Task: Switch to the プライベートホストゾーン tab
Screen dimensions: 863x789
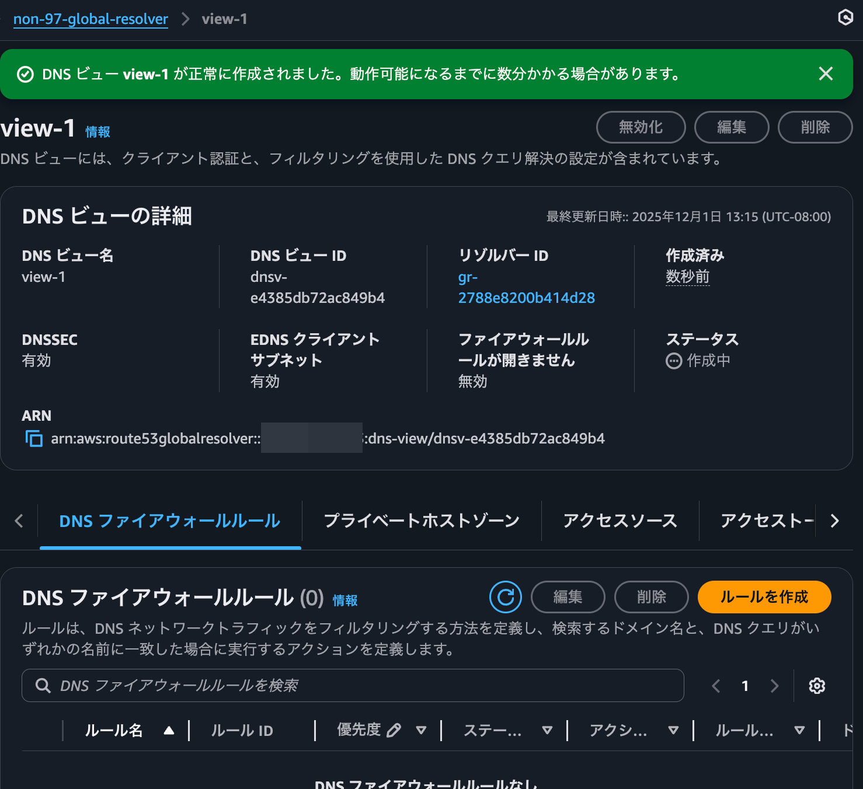Action: 422,521
